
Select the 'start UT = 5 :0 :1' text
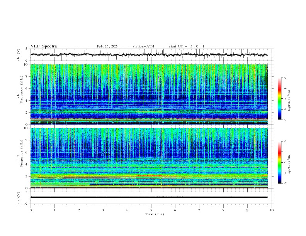point(187,46)
